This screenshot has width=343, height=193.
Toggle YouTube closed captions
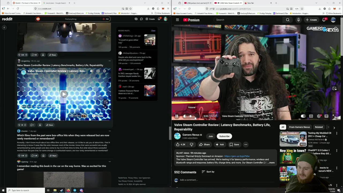click(x=311, y=116)
